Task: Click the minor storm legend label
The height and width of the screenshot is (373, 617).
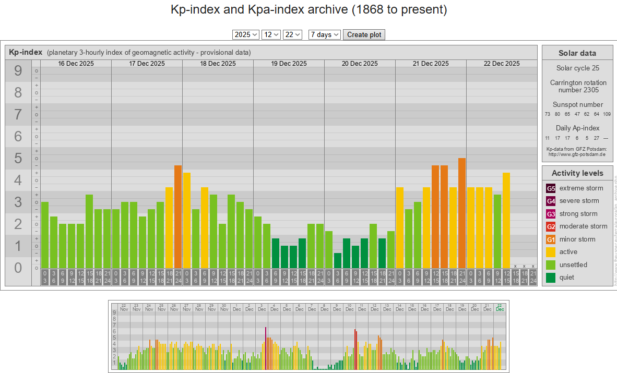Action: tap(577, 239)
